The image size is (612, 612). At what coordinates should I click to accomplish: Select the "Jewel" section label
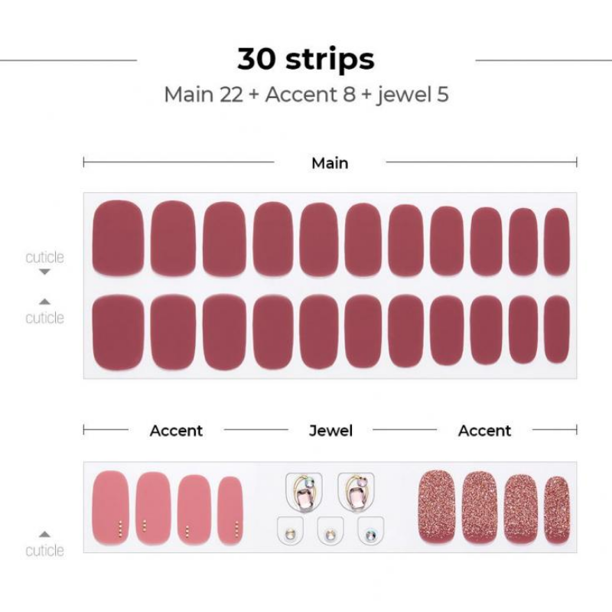click(x=330, y=431)
